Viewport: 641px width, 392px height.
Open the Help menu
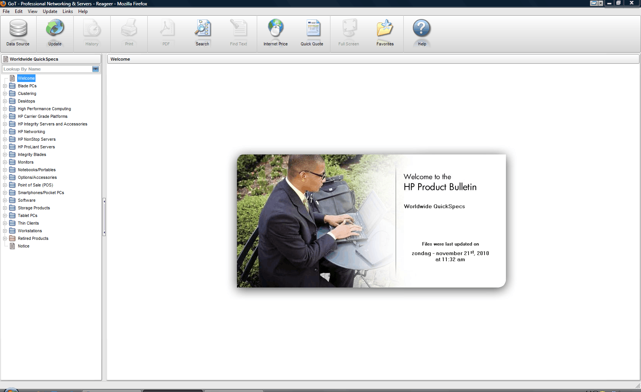pos(83,11)
